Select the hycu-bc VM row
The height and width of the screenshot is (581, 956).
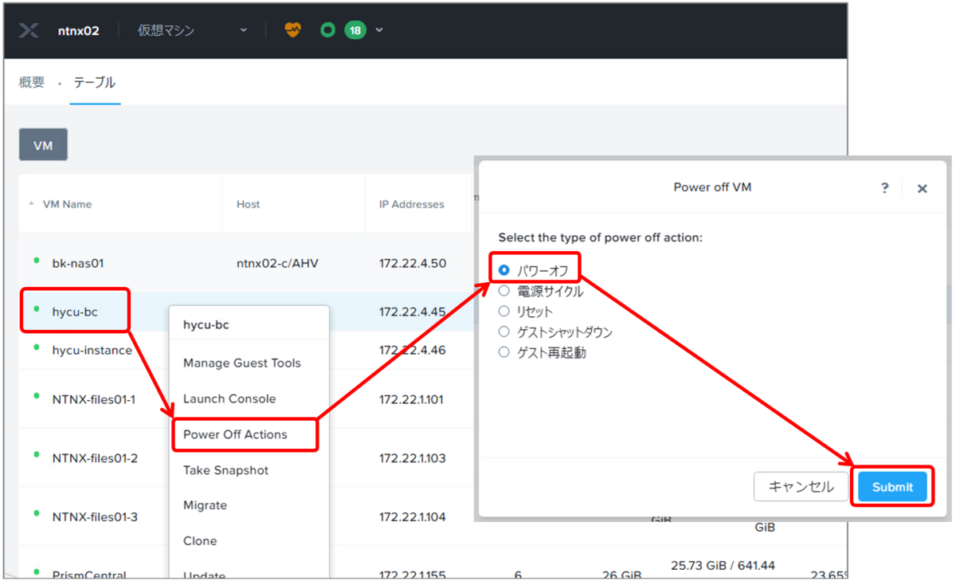pos(75,312)
